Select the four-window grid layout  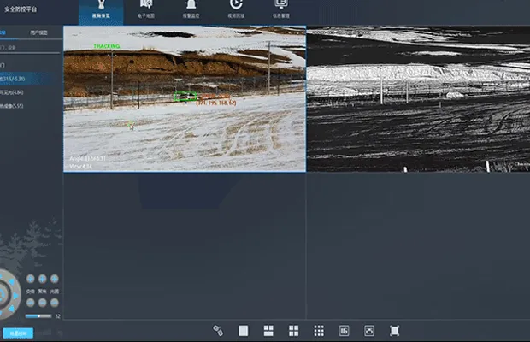(293, 330)
